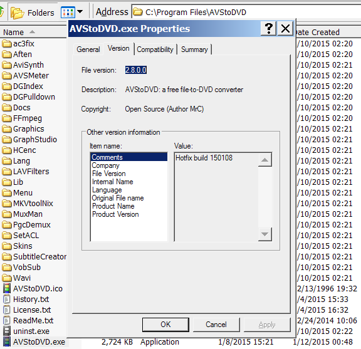Click the DGPulldown folder icon
This screenshot has width=361, height=349.
(x=6, y=96)
